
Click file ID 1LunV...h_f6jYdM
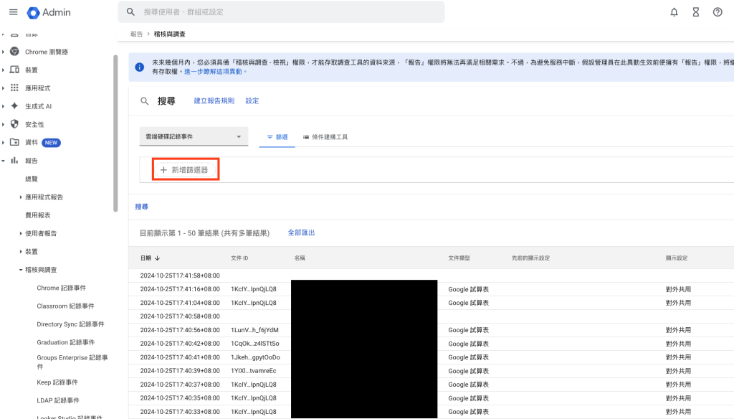[x=254, y=330]
